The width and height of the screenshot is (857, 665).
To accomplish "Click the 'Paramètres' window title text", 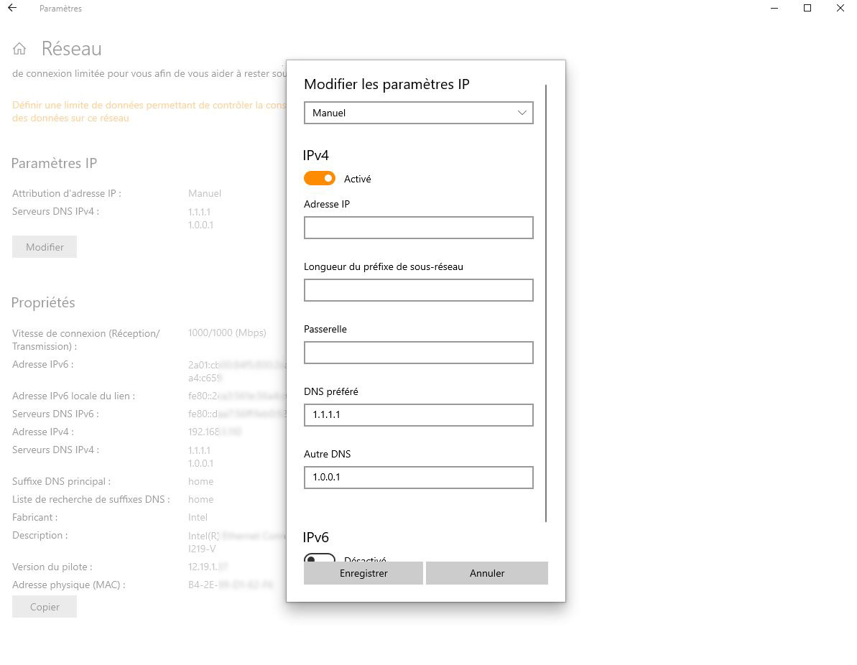I will pos(60,9).
